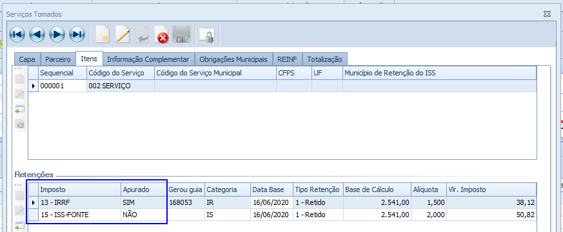
Task: Go to the next record
Action: 57,35
